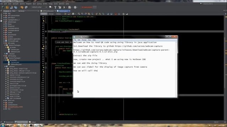Image resolution: width=227 pixels, height=127 pixels.
Task: Select the Source view button
Action: (44, 14)
